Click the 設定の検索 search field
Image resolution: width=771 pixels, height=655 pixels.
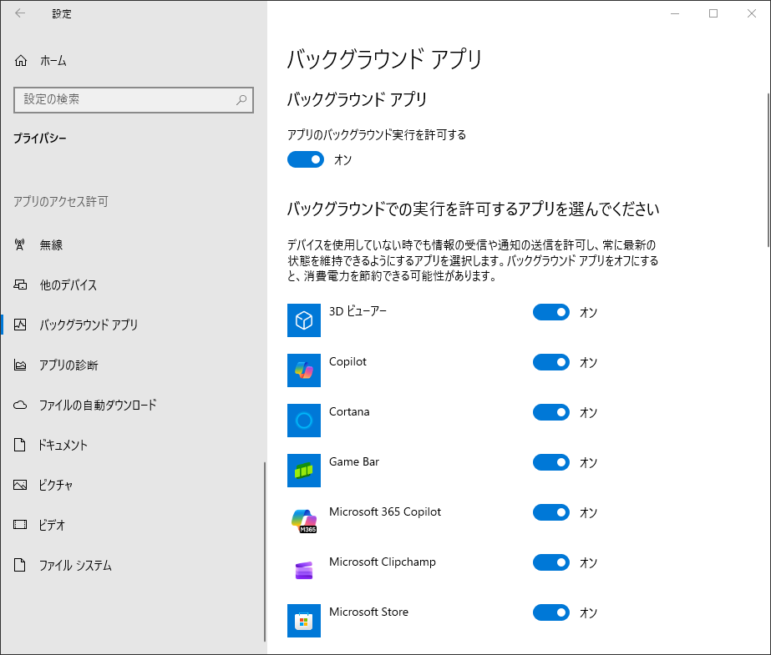[x=134, y=100]
